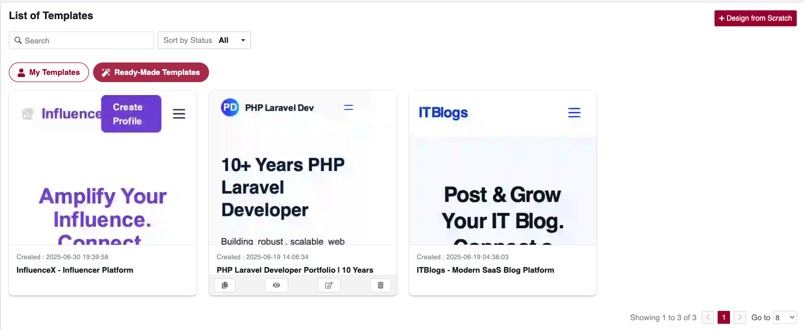The width and height of the screenshot is (804, 330).
Task: Open the hamburger menu in the ITBlogs preview
Action: pos(574,113)
